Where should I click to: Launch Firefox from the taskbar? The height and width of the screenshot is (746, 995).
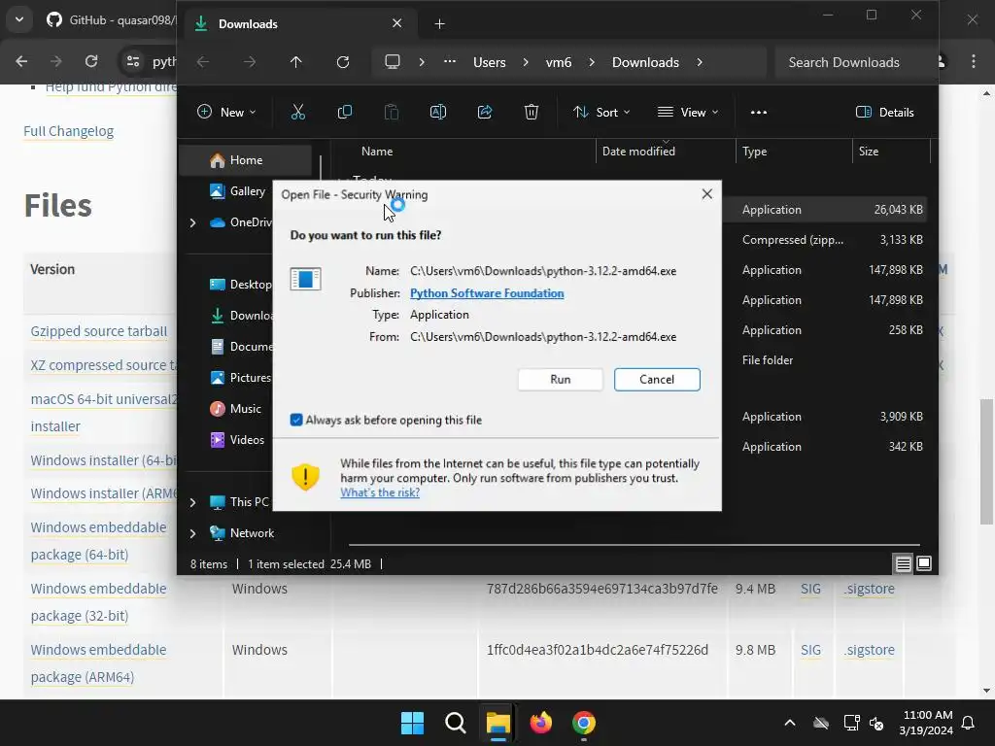pyautogui.click(x=540, y=723)
